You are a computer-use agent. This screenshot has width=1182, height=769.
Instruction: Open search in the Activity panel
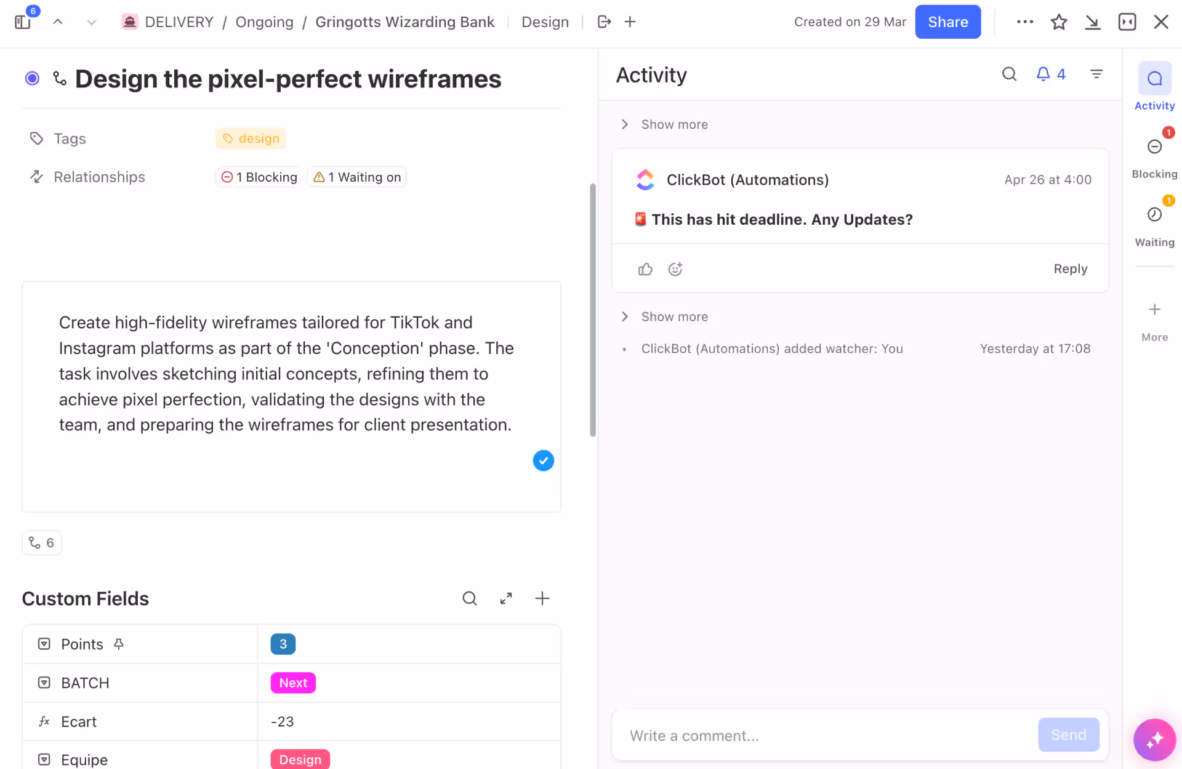tap(1009, 74)
